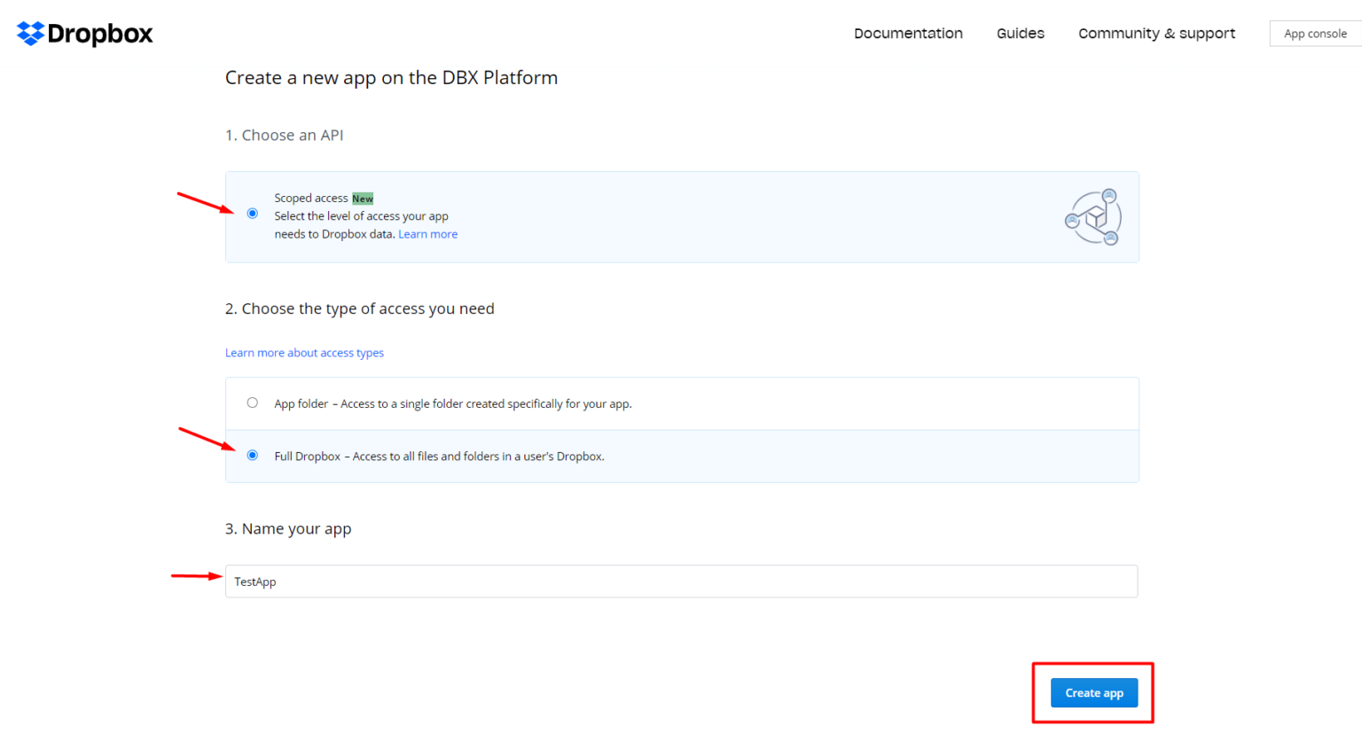Open the Documentation menu

coord(908,33)
